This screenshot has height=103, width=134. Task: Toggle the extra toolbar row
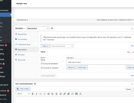(x=76, y=94)
